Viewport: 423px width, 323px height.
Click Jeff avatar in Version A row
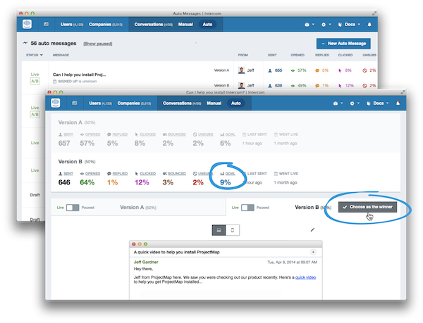tap(241, 70)
